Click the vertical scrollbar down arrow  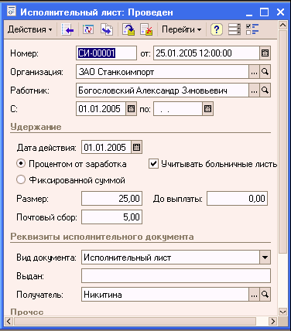[282, 312]
